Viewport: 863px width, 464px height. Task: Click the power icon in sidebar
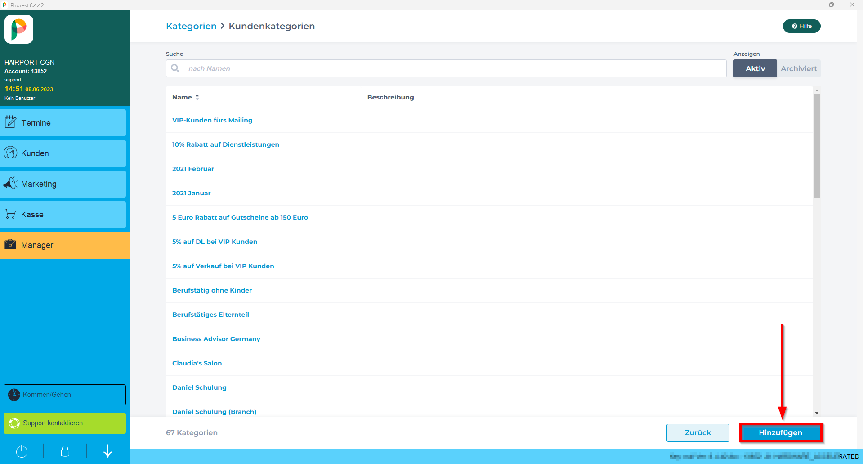point(22,451)
